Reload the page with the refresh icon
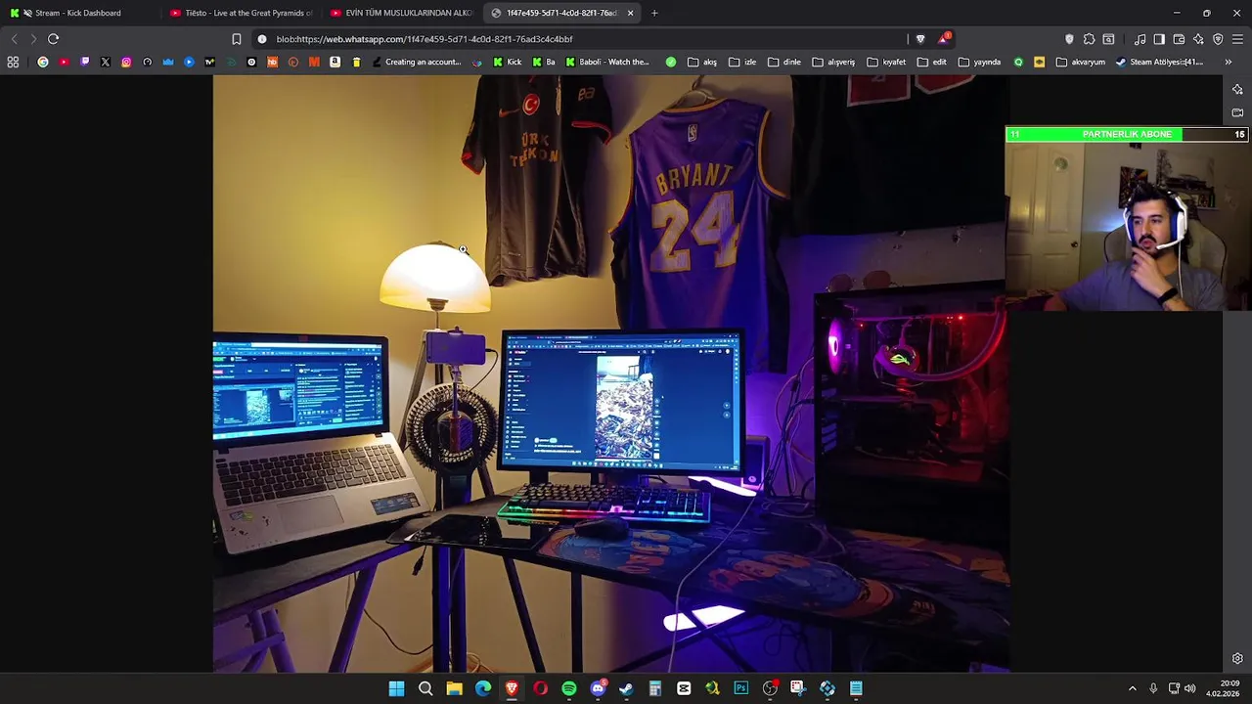 click(x=53, y=39)
